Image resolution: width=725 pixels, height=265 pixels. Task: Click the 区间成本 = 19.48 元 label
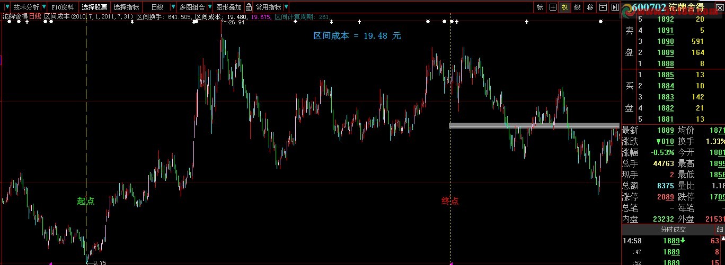357,35
